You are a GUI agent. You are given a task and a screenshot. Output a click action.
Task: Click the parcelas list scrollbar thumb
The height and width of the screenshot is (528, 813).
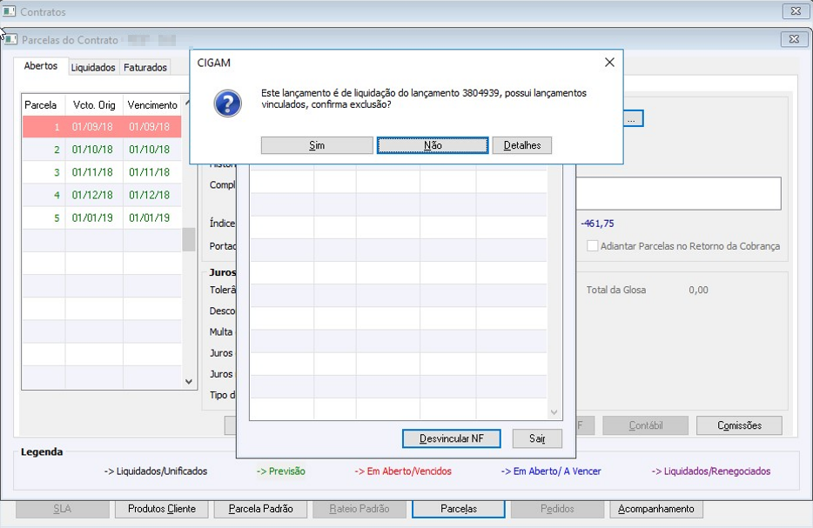(189, 239)
